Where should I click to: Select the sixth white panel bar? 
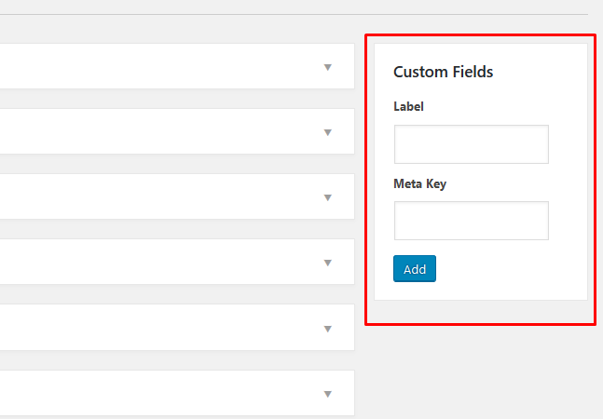coord(177,393)
